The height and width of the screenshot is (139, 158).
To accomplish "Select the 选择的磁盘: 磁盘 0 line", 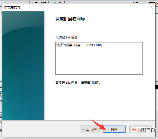I will pos(79,45).
